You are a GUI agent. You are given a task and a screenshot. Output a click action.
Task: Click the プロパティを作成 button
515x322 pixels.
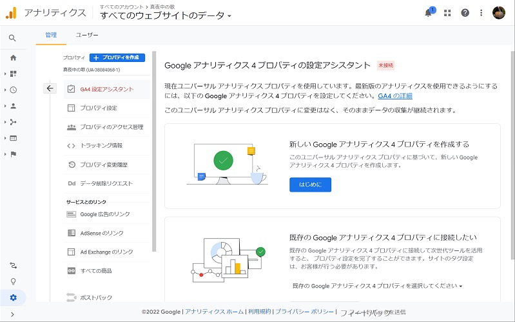117,57
